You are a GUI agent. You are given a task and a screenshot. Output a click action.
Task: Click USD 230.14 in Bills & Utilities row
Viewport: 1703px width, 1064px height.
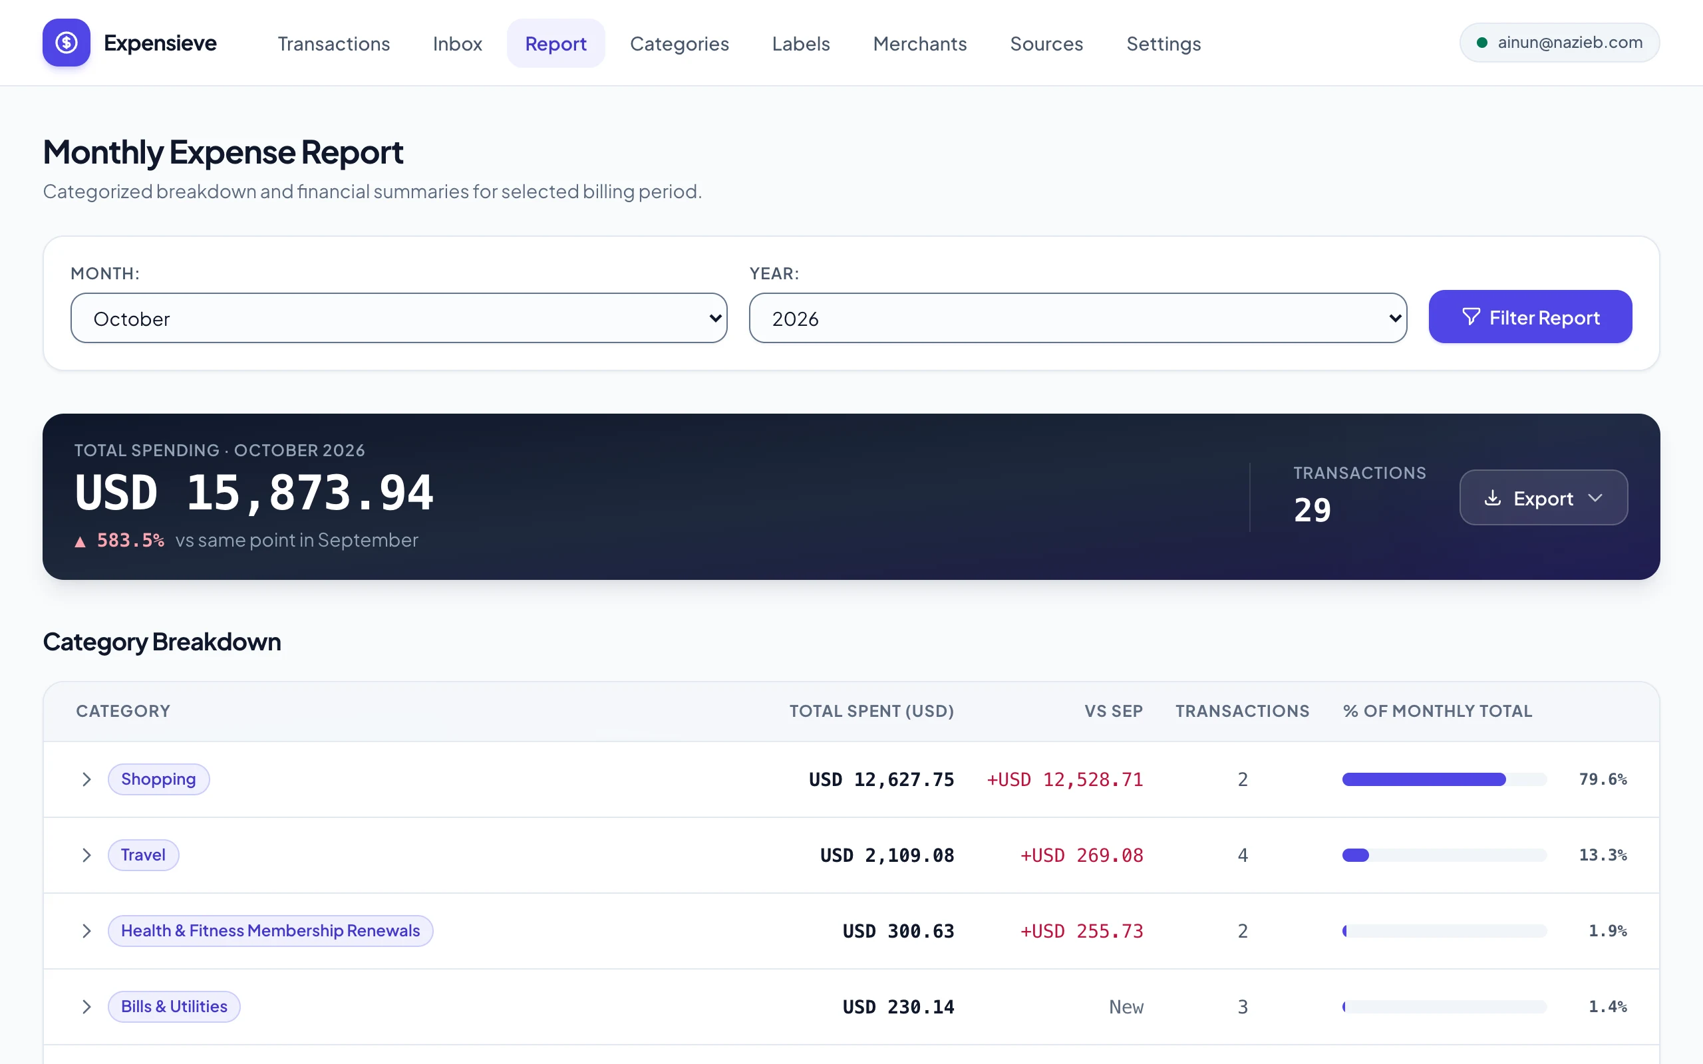[x=899, y=1007]
